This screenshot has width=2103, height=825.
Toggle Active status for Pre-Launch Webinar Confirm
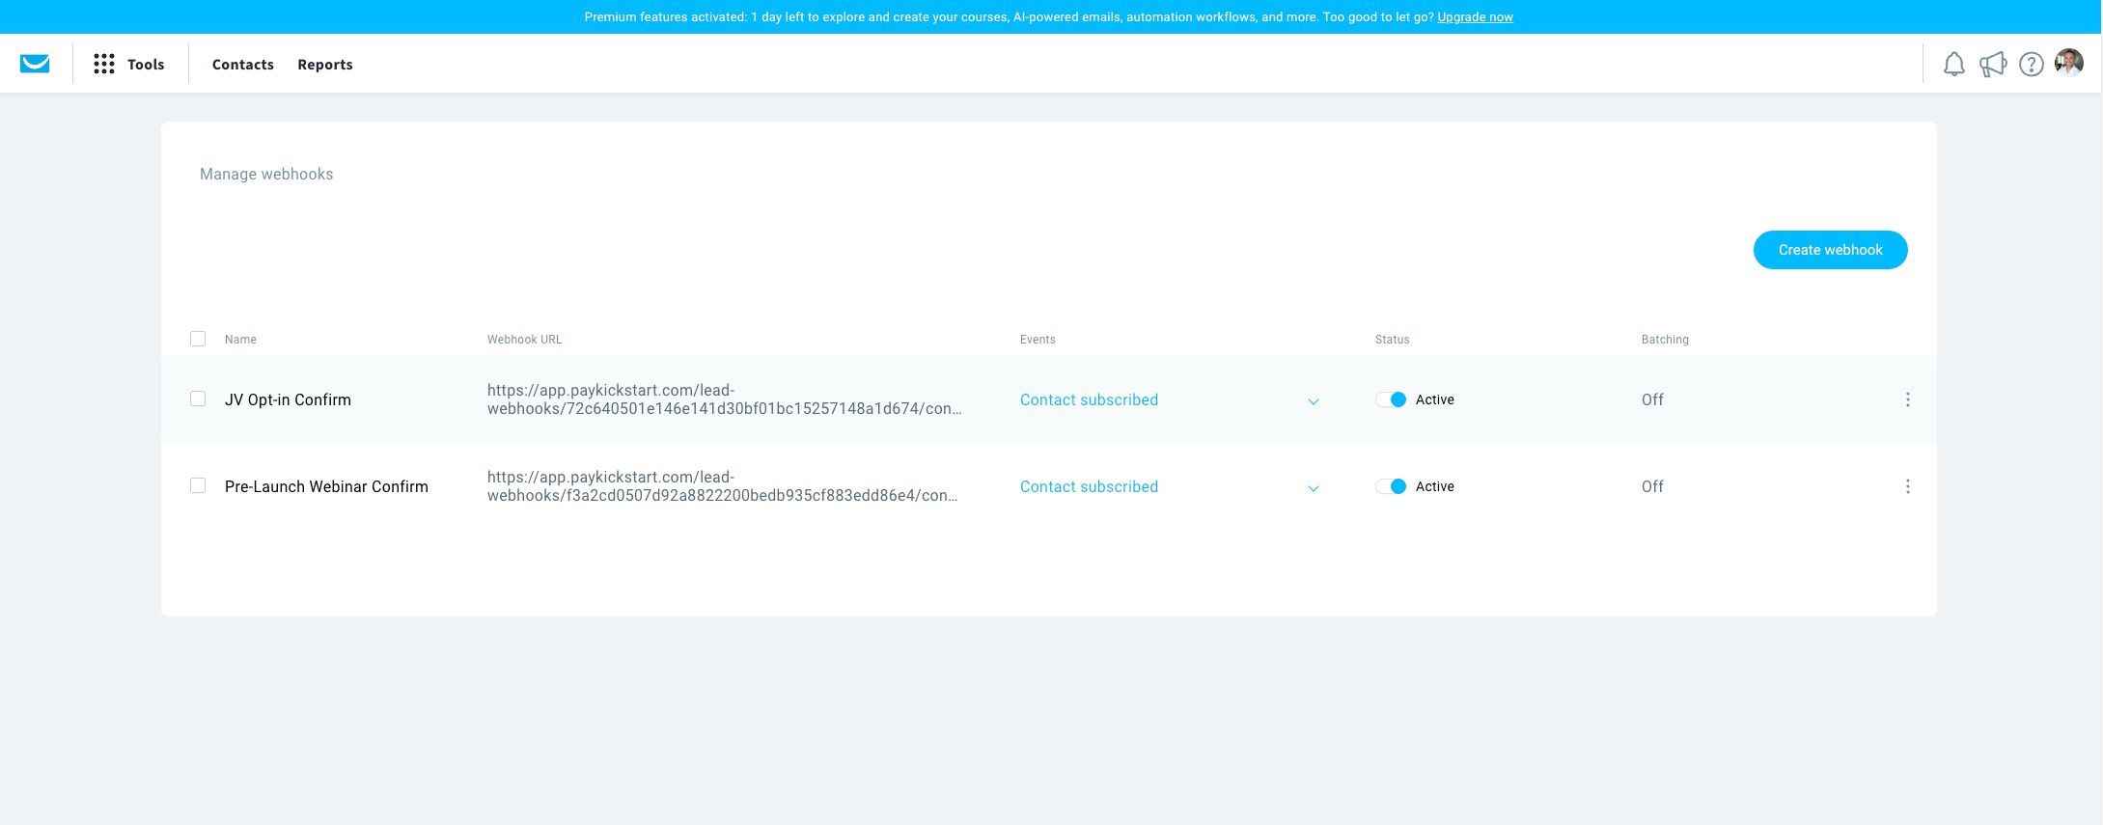coord(1391,486)
